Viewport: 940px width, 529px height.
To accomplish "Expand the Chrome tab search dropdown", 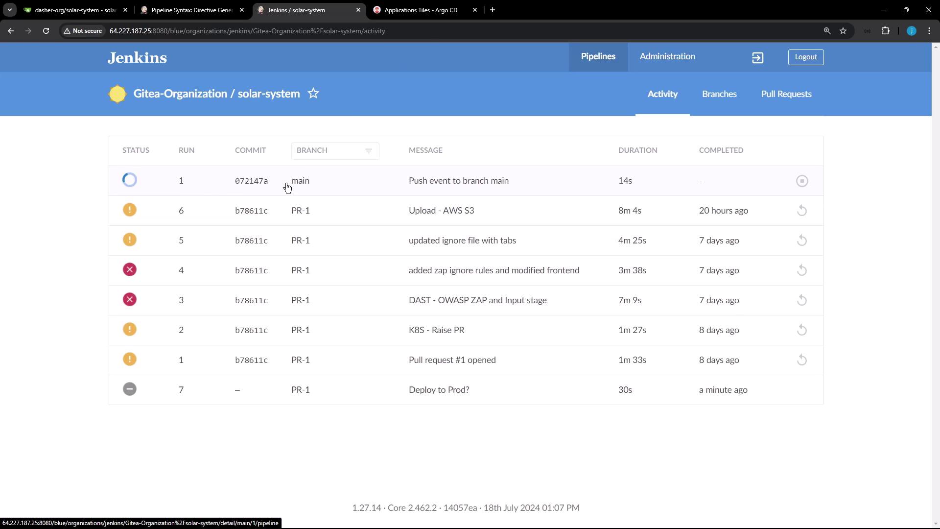I will click(x=9, y=10).
